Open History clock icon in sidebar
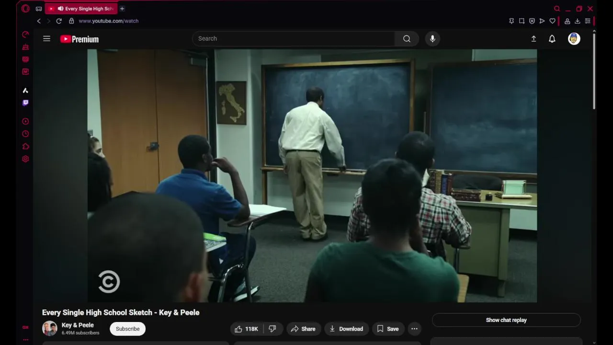 [x=25, y=134]
